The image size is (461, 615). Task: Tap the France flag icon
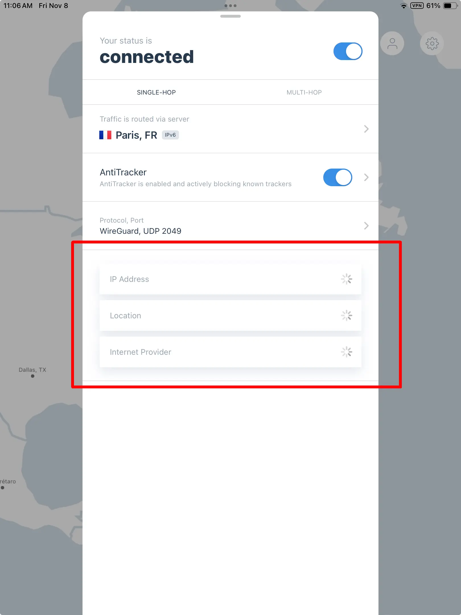pyautogui.click(x=105, y=135)
